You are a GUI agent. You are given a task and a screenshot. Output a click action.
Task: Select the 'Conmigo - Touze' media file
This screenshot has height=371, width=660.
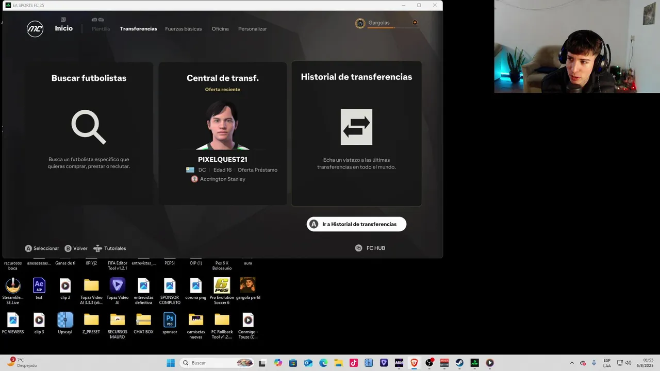point(248,325)
